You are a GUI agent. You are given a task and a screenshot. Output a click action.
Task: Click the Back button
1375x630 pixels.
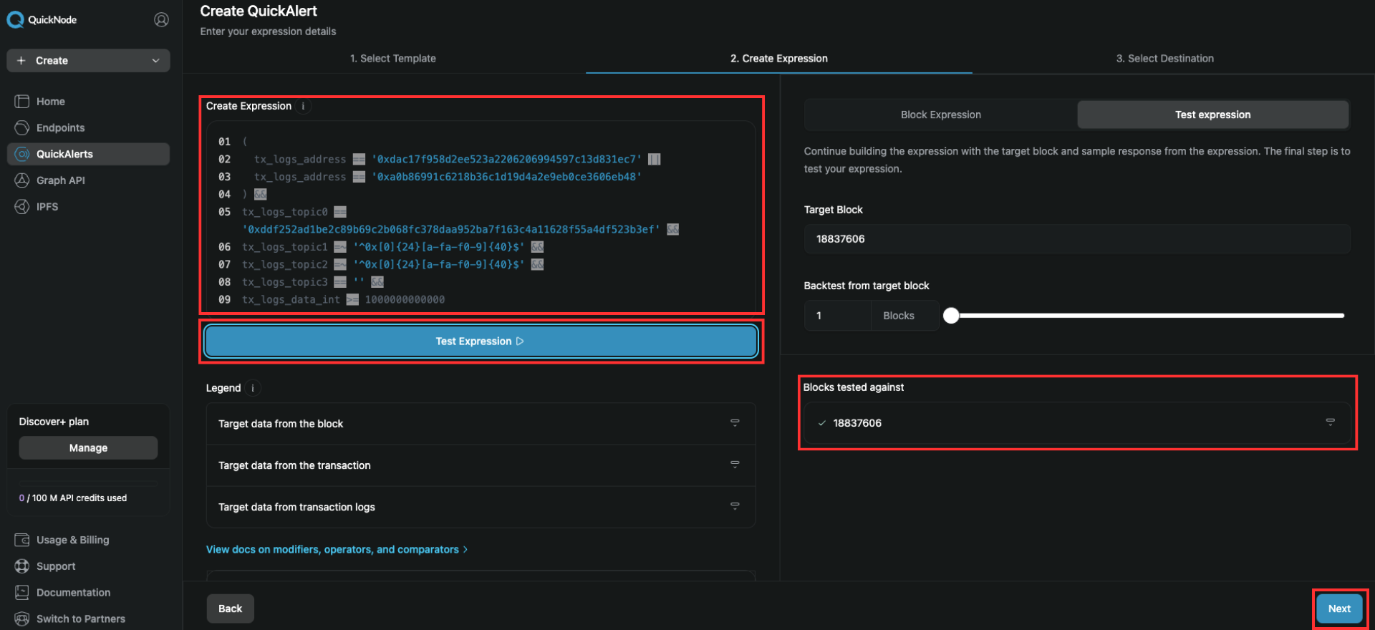(230, 609)
